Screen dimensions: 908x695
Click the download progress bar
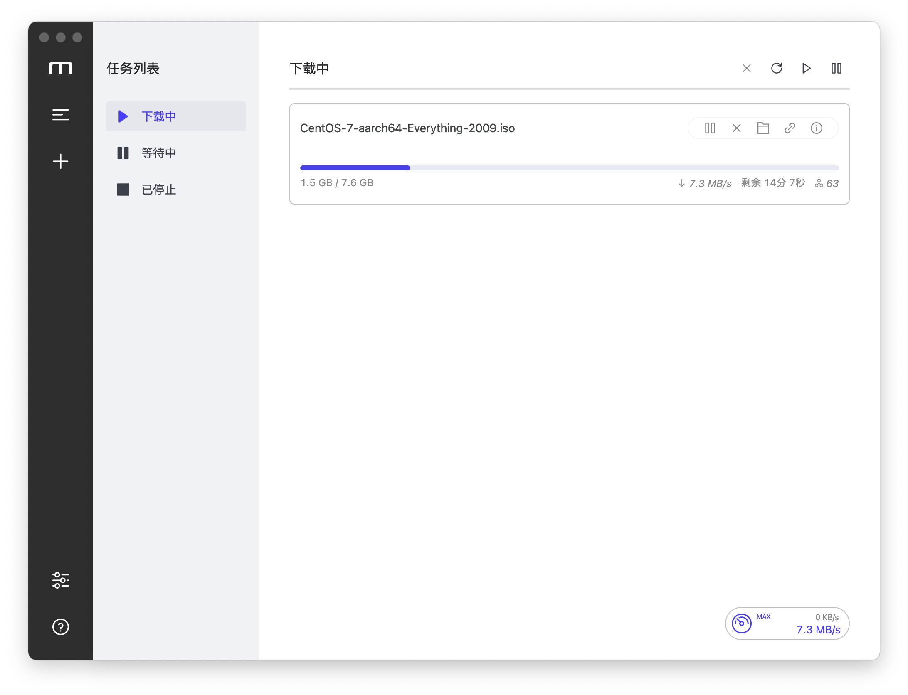pyautogui.click(x=569, y=168)
